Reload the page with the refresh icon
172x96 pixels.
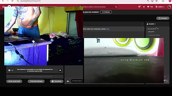point(12,1)
